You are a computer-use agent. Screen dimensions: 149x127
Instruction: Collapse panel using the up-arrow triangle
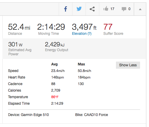coord(140,9)
